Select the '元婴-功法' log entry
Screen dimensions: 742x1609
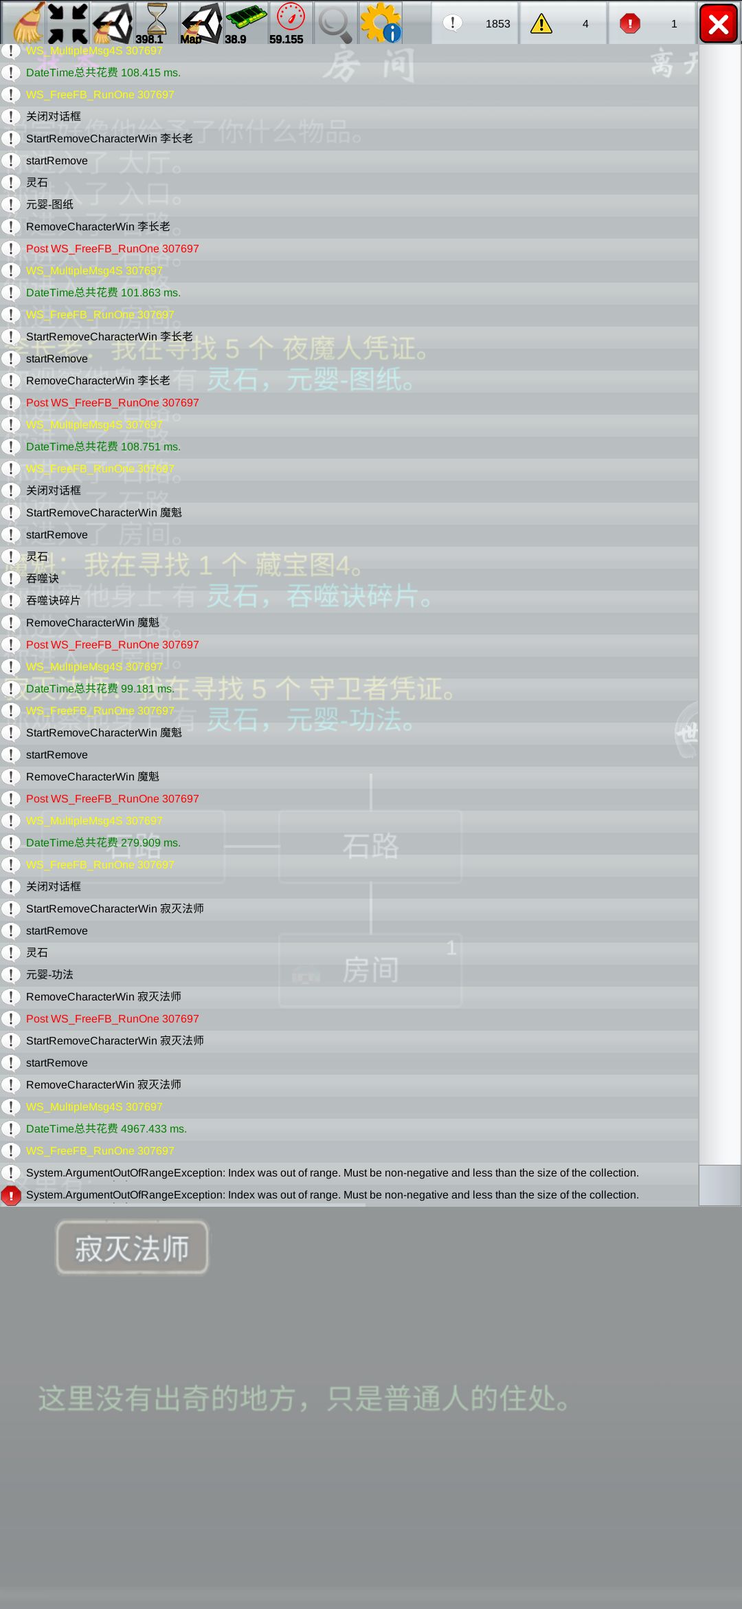pyautogui.click(x=349, y=975)
